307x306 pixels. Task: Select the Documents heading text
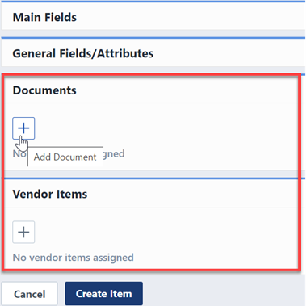pyautogui.click(x=44, y=90)
